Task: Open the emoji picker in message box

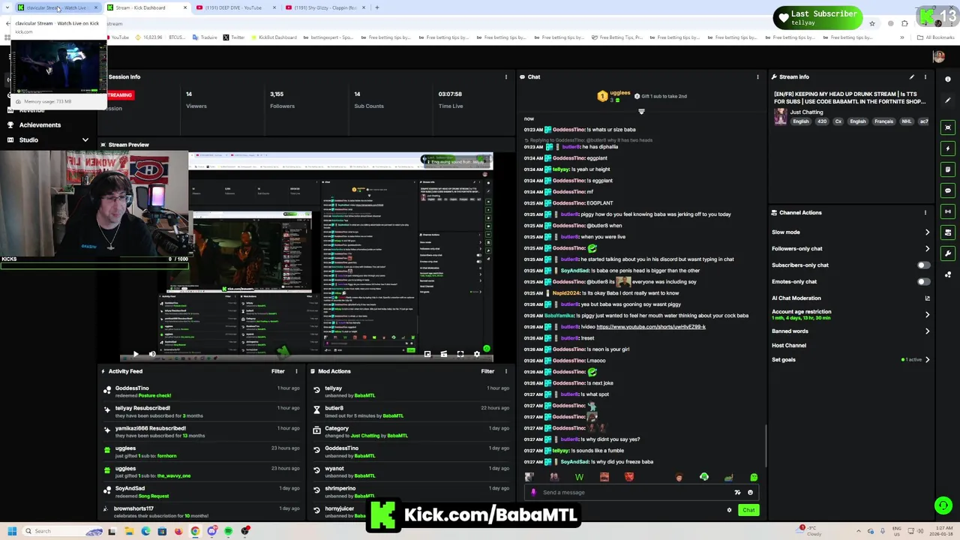Action: [750, 493]
